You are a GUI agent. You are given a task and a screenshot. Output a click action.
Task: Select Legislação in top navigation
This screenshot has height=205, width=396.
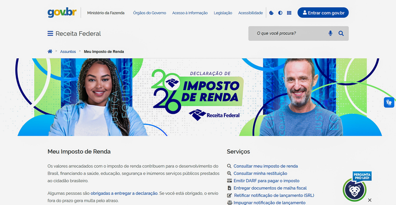click(223, 13)
